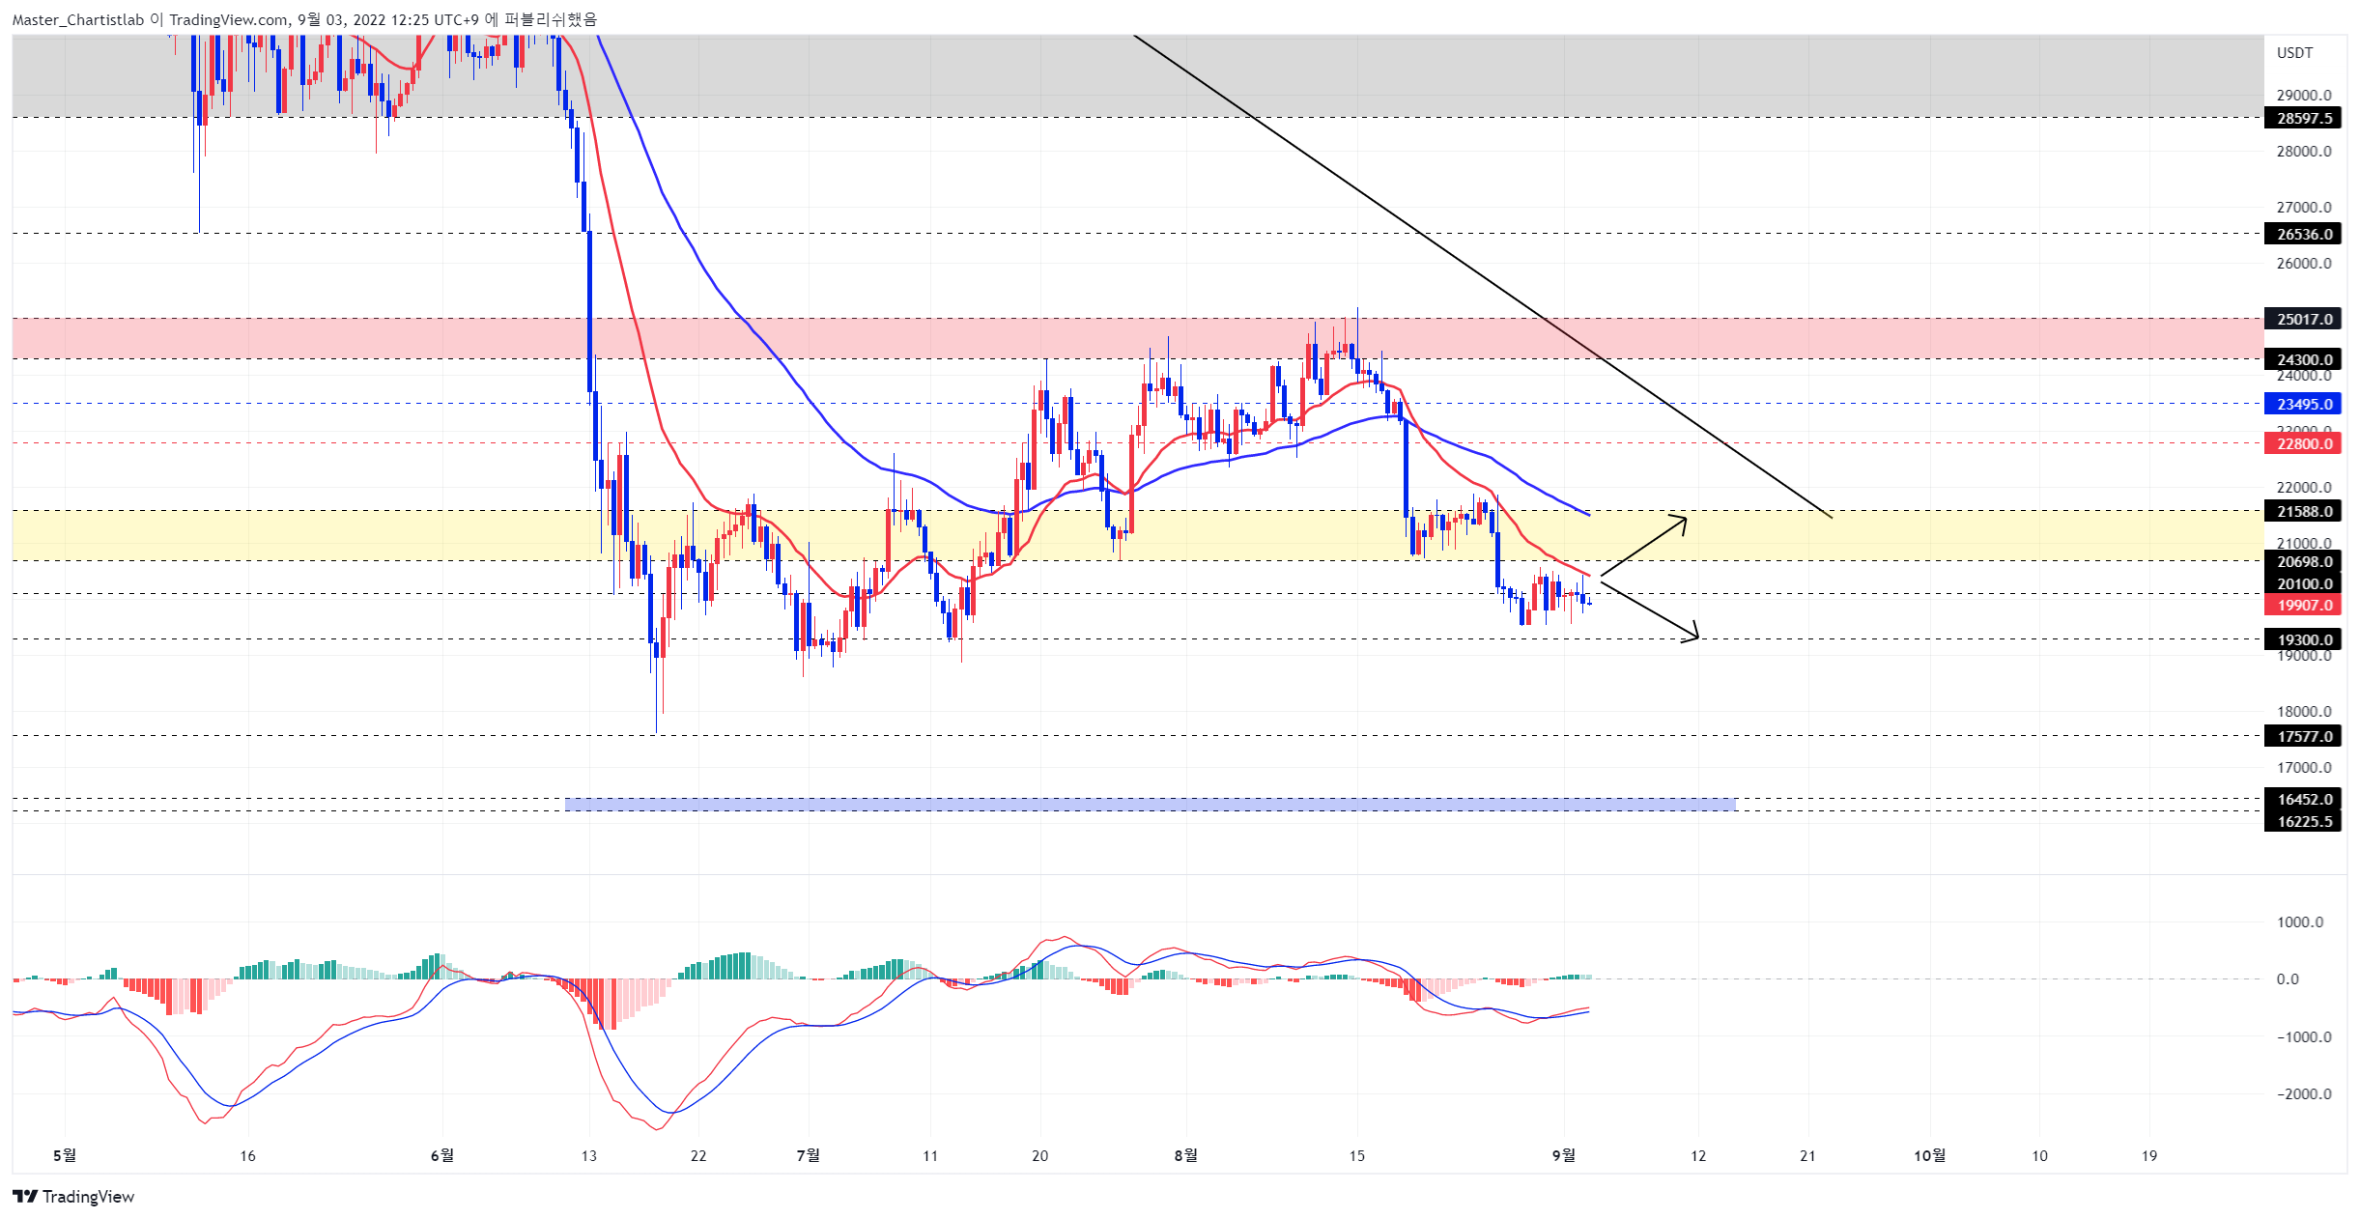Click the 18000.0 axis tick value
The width and height of the screenshot is (2360, 1219).
(x=2304, y=711)
